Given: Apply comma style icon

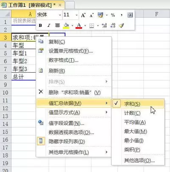Looking at the screenshot, I should 122,15.
